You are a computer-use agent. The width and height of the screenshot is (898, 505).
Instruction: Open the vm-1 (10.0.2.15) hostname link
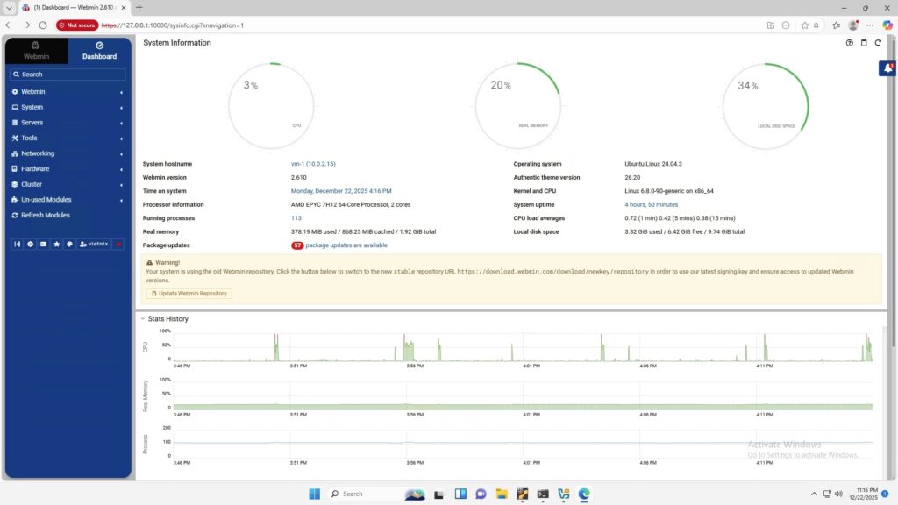coord(313,164)
